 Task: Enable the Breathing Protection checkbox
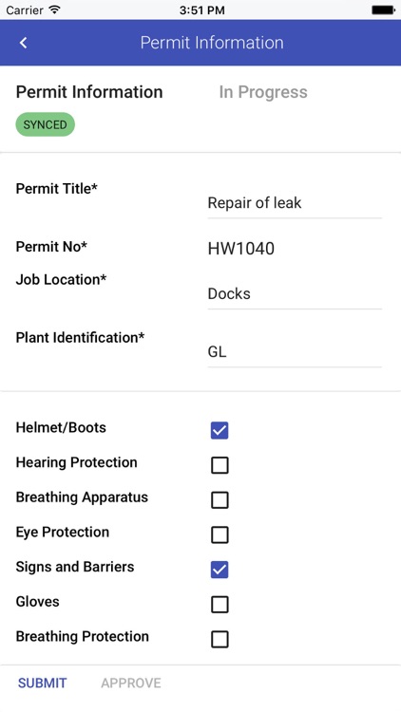pos(220,639)
